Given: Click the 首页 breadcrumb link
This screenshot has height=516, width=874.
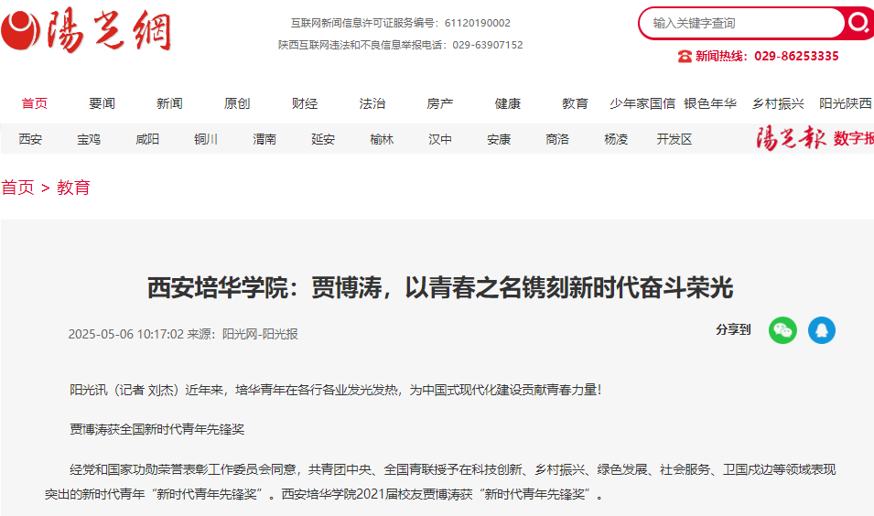Looking at the screenshot, I should point(17,188).
